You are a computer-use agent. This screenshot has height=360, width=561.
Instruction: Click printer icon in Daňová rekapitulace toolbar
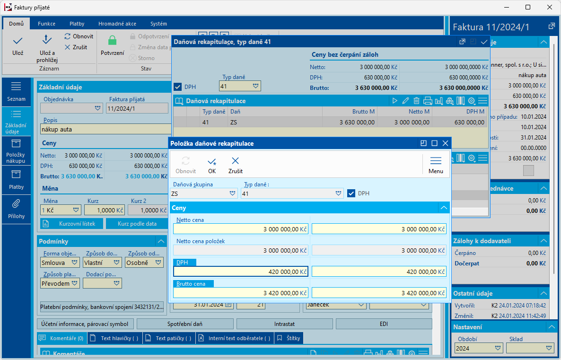[x=428, y=101]
